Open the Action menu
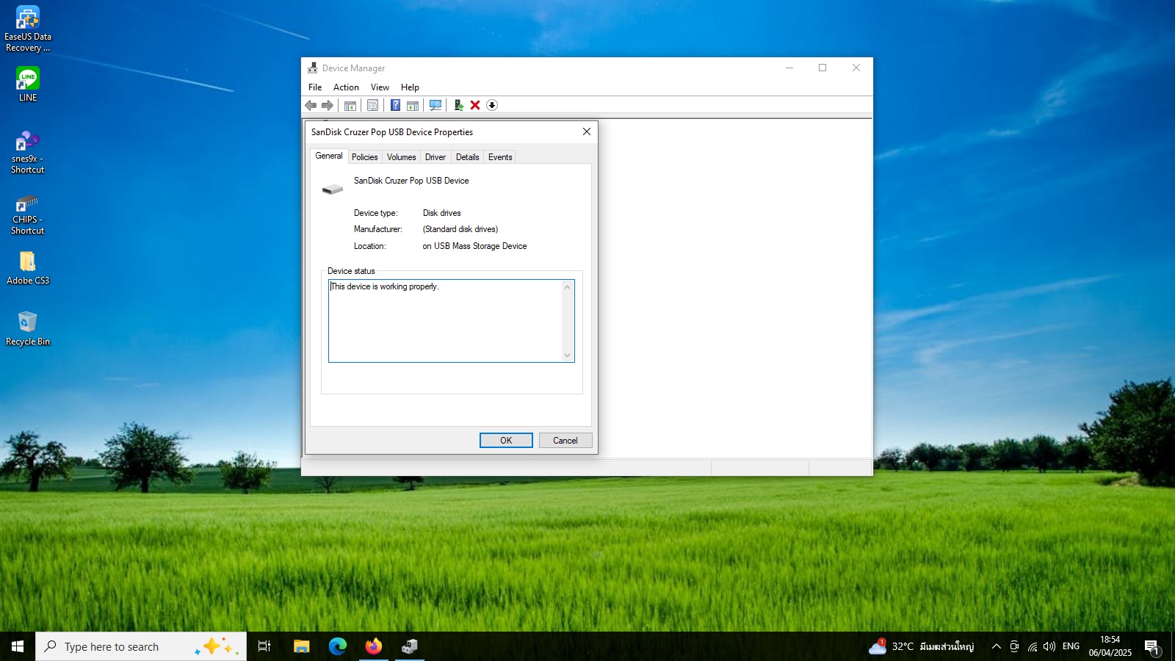 [x=346, y=87]
